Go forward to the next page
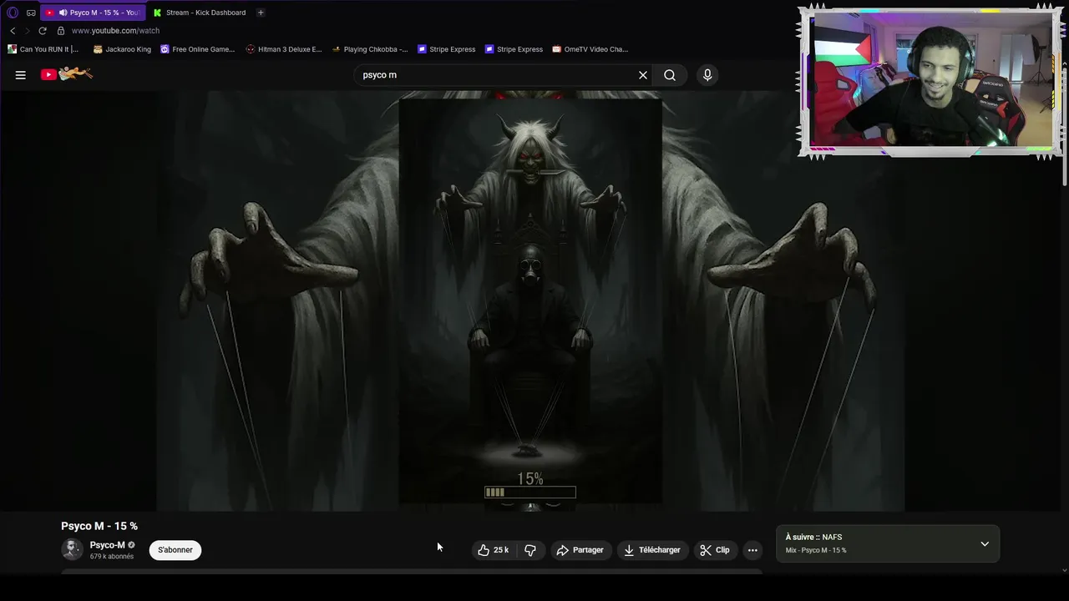Screen dimensions: 1069x601 27,31
